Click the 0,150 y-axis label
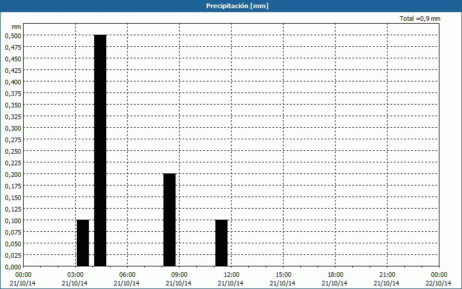Screen dimensions: 462x289 (13, 197)
